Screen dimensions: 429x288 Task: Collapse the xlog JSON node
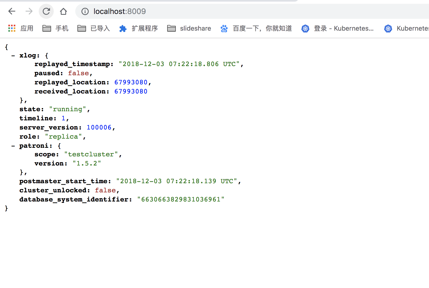(13, 56)
